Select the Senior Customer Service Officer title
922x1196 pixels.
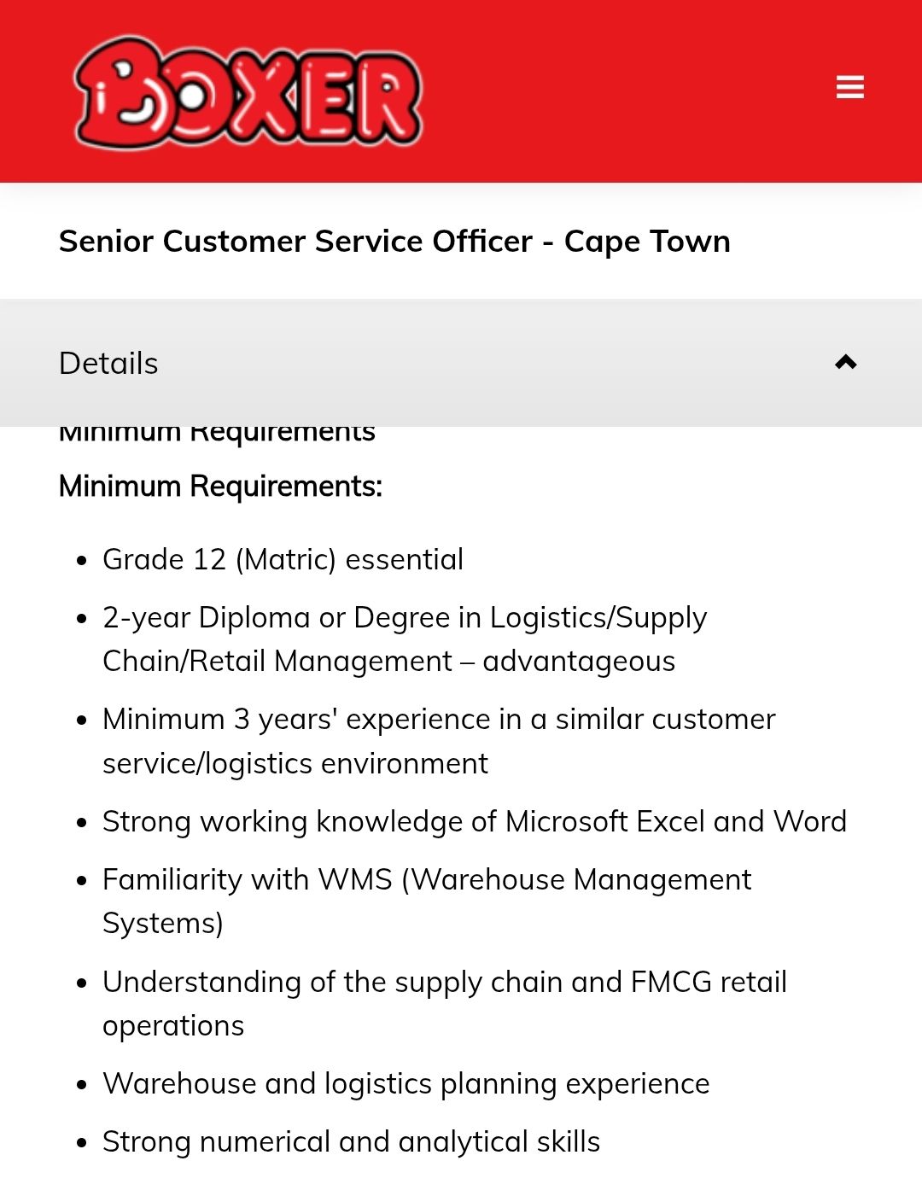(394, 242)
